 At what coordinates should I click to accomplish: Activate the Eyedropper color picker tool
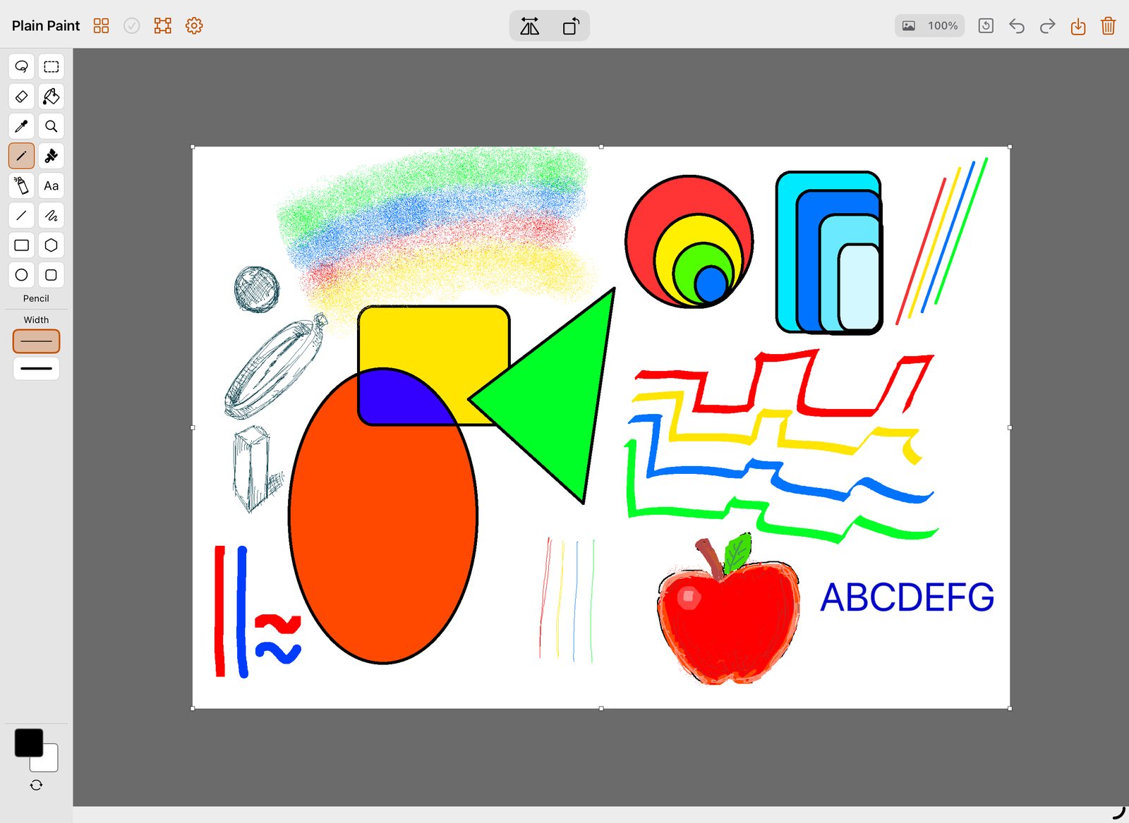(x=21, y=126)
